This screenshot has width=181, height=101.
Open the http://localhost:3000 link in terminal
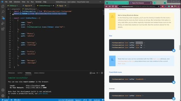(x=35, y=86)
